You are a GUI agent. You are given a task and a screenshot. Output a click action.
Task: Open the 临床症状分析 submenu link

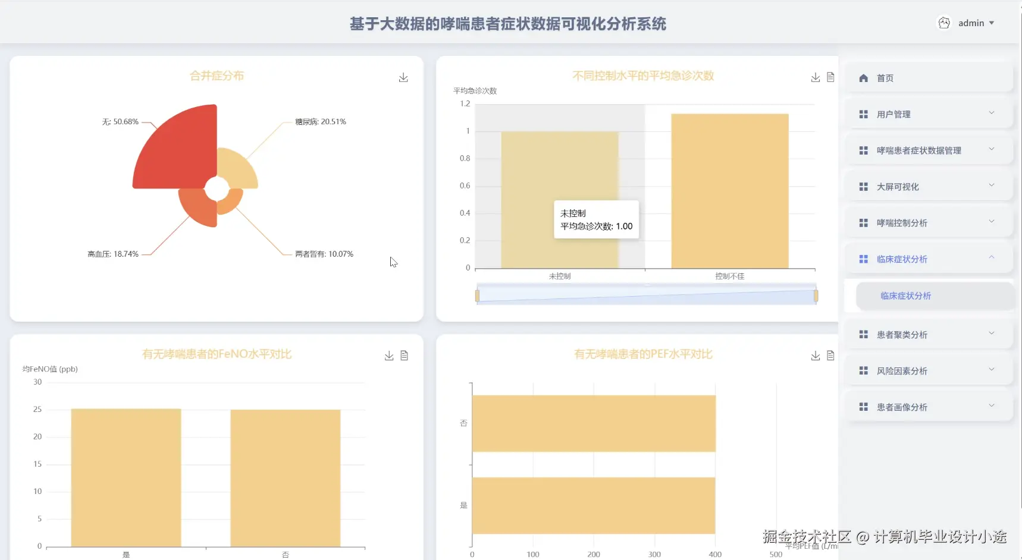[x=905, y=295]
